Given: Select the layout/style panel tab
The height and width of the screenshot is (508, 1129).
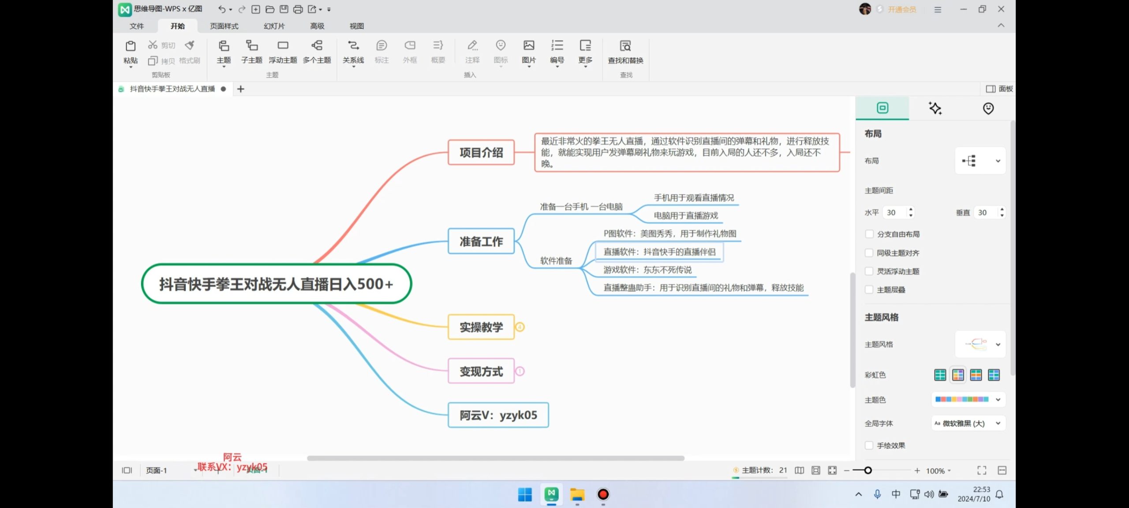Looking at the screenshot, I should 882,108.
